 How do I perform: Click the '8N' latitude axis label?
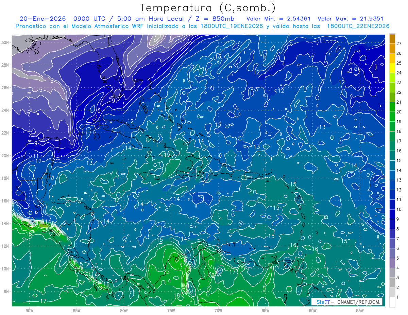point(6,291)
